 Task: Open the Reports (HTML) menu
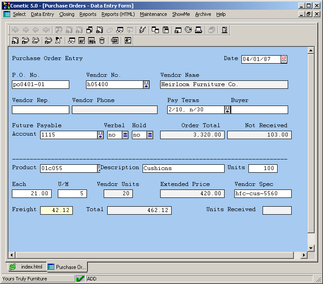(118, 14)
